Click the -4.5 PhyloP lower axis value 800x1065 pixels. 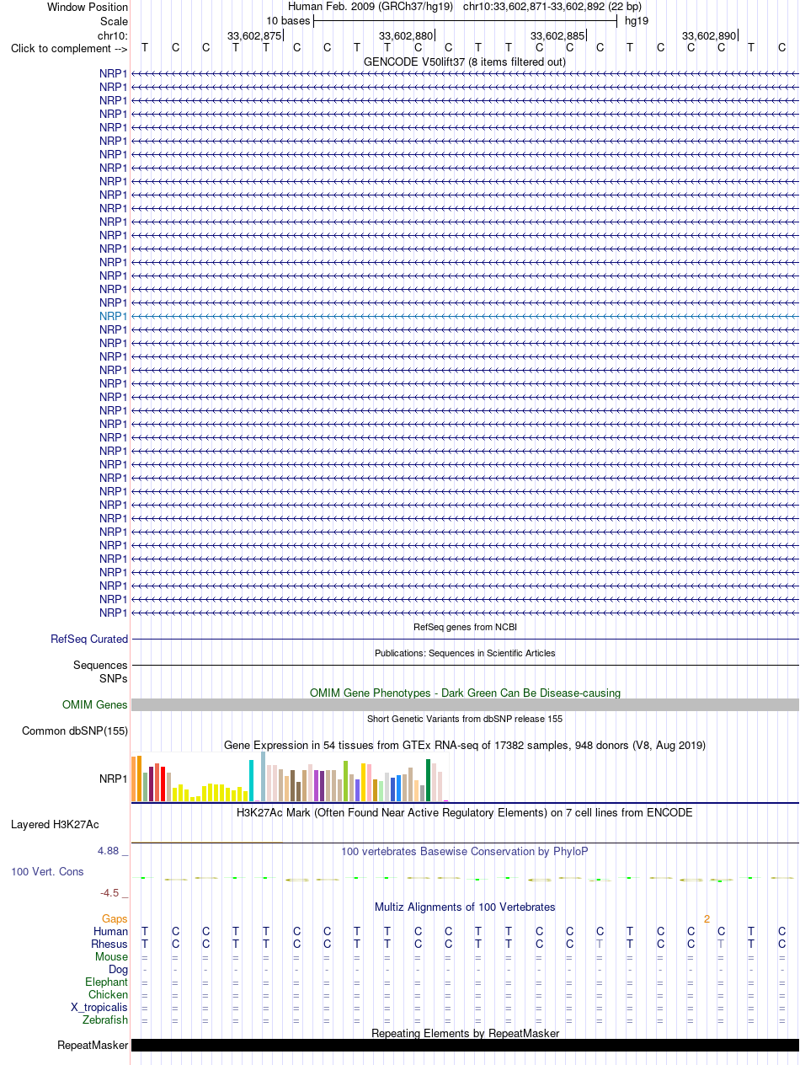(x=114, y=893)
